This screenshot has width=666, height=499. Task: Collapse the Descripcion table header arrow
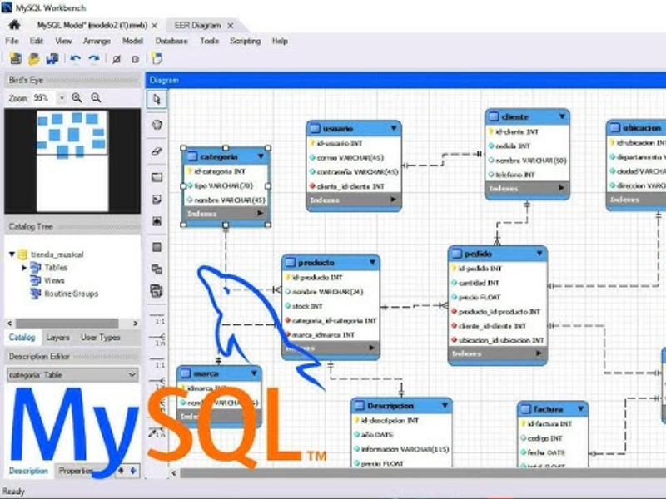(445, 406)
